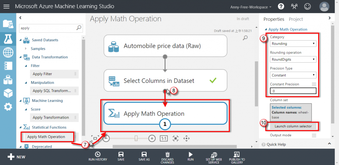Select Apply Math Operation in palette

point(47,137)
